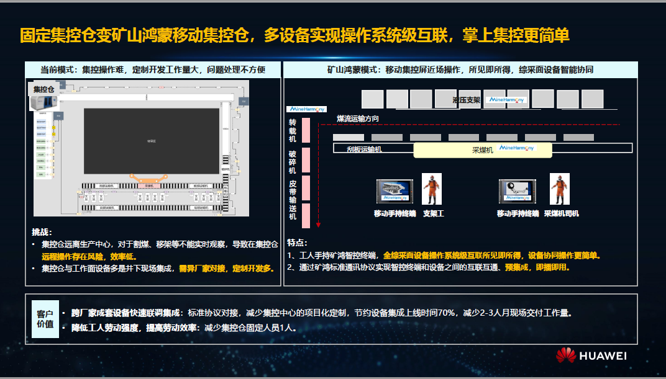Click the 液压支架 label

[467, 100]
